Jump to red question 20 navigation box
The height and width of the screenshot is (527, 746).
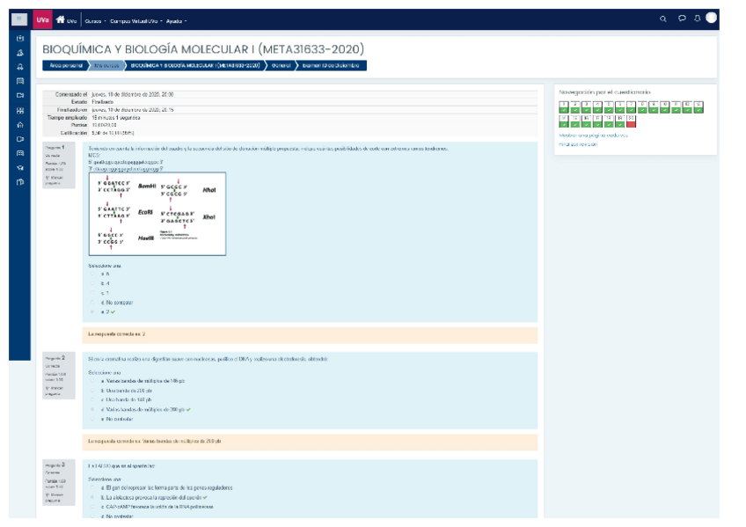pyautogui.click(x=630, y=121)
